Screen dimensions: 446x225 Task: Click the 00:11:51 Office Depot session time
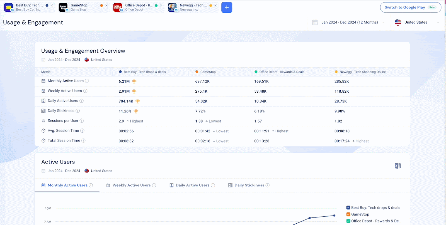coord(262,131)
